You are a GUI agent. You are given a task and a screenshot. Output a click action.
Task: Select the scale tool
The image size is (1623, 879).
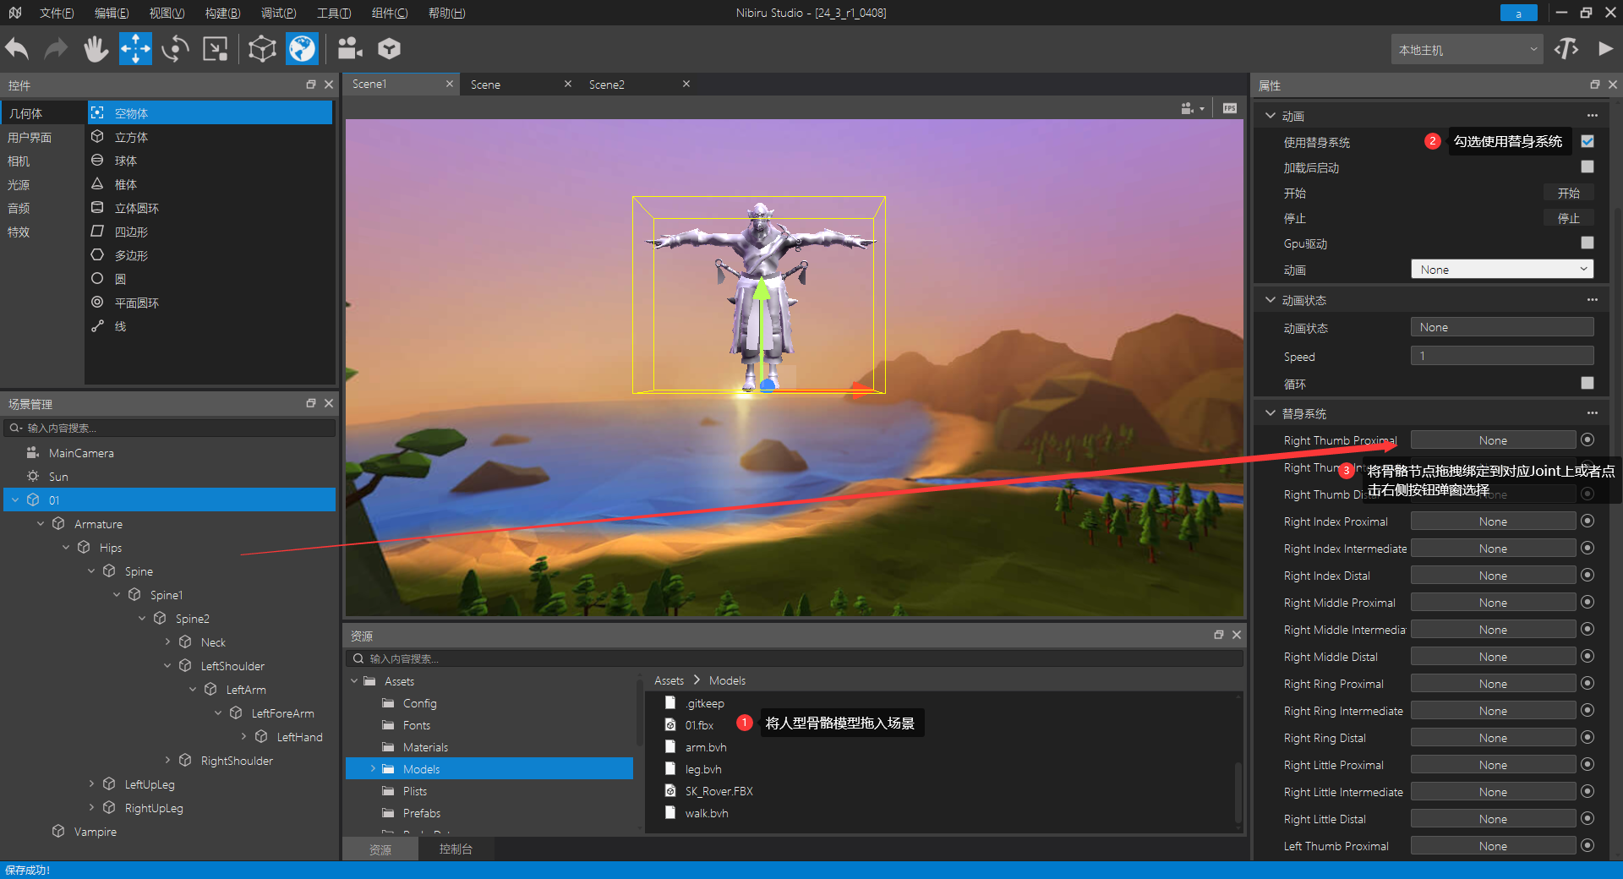[216, 49]
